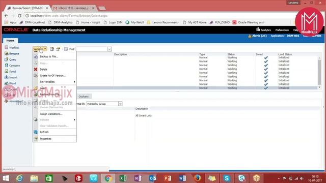Open Firefox from the taskbar
Viewport: 326px width, 183px height.
tap(197, 178)
